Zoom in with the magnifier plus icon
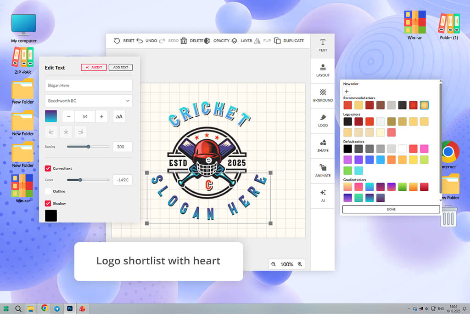Viewport: 470px width, 314px height. (300, 264)
